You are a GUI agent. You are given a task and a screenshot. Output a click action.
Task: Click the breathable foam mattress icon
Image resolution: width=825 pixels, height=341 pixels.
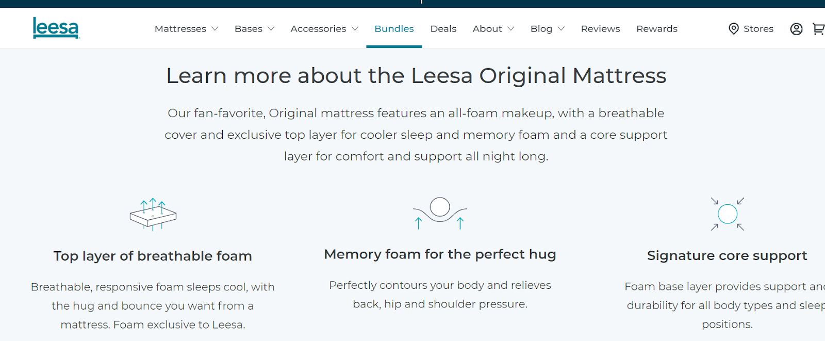pyautogui.click(x=153, y=214)
